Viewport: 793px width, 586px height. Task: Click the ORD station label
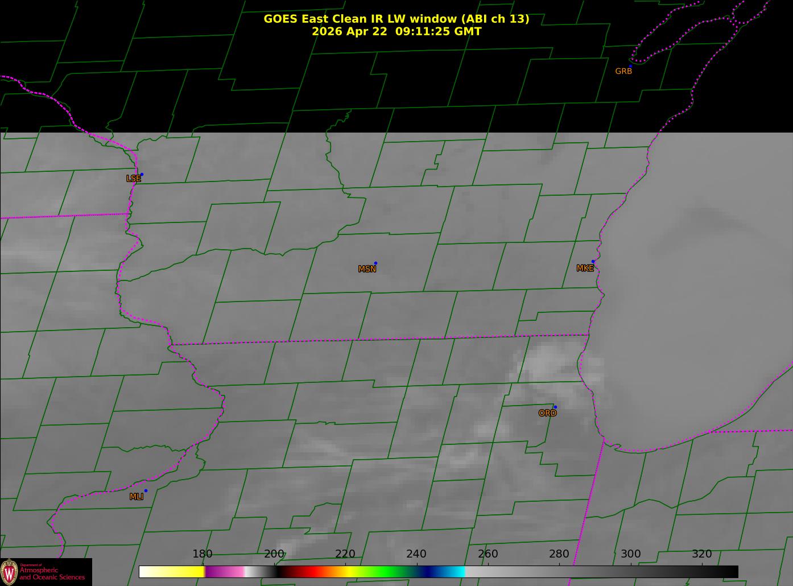[x=547, y=413]
